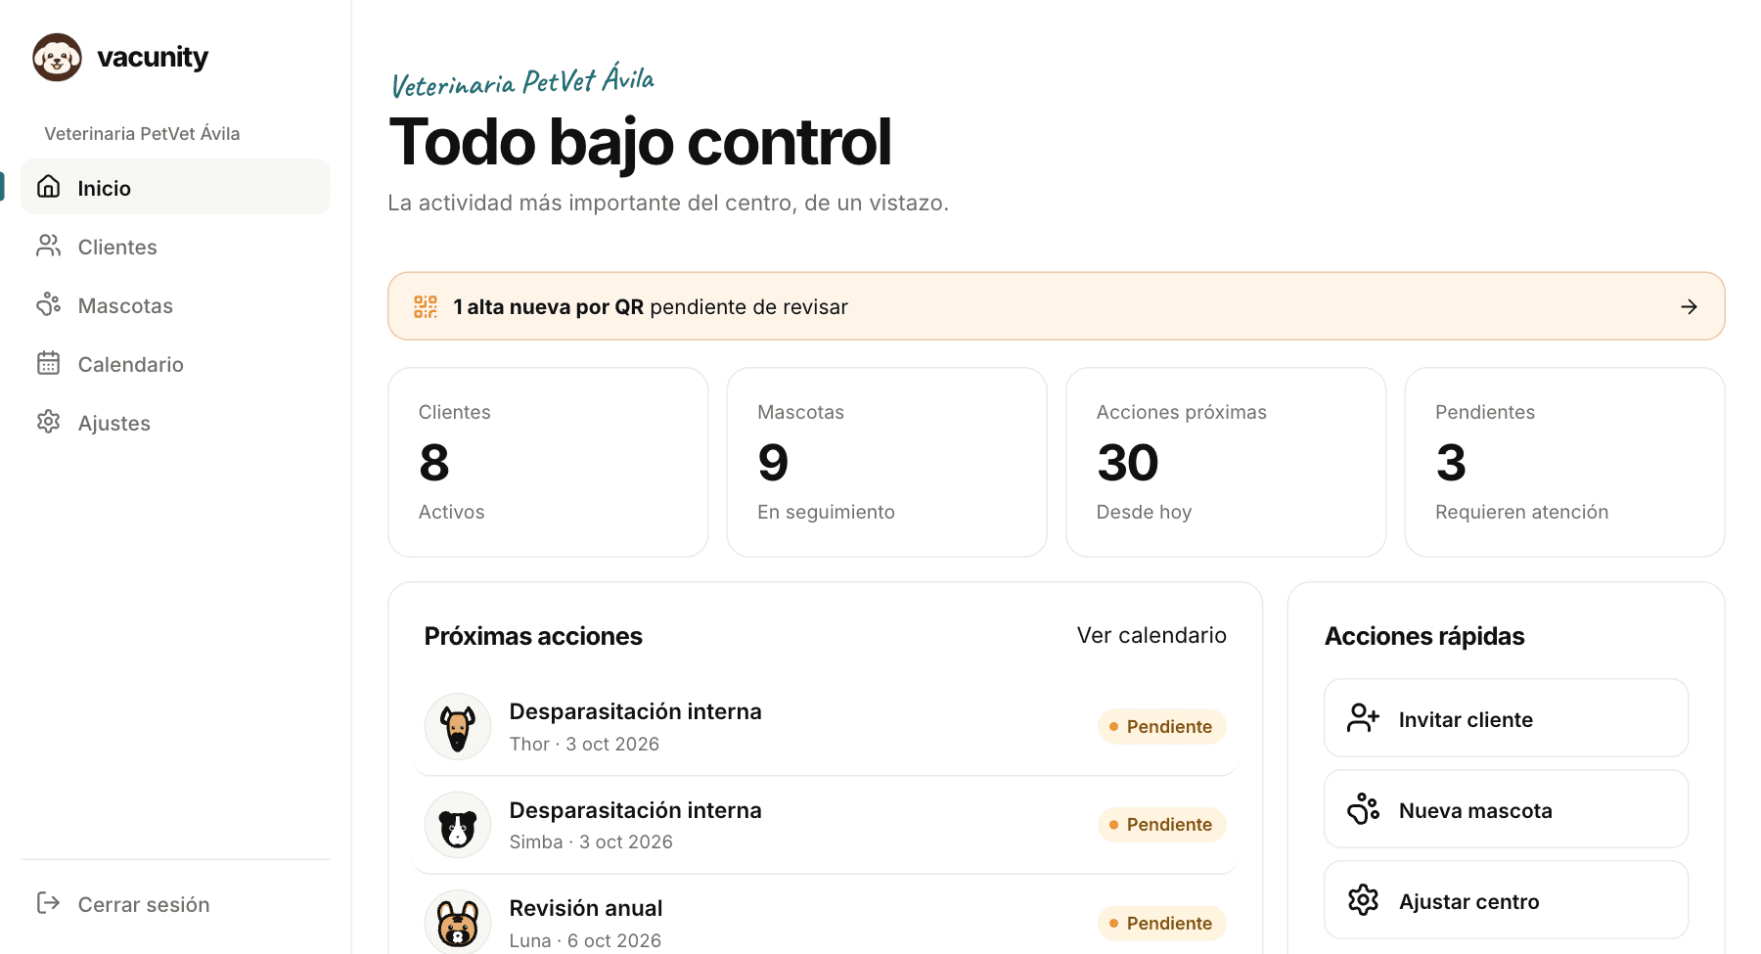
Task: Click the calendar icon in sidebar
Action: tap(49, 363)
